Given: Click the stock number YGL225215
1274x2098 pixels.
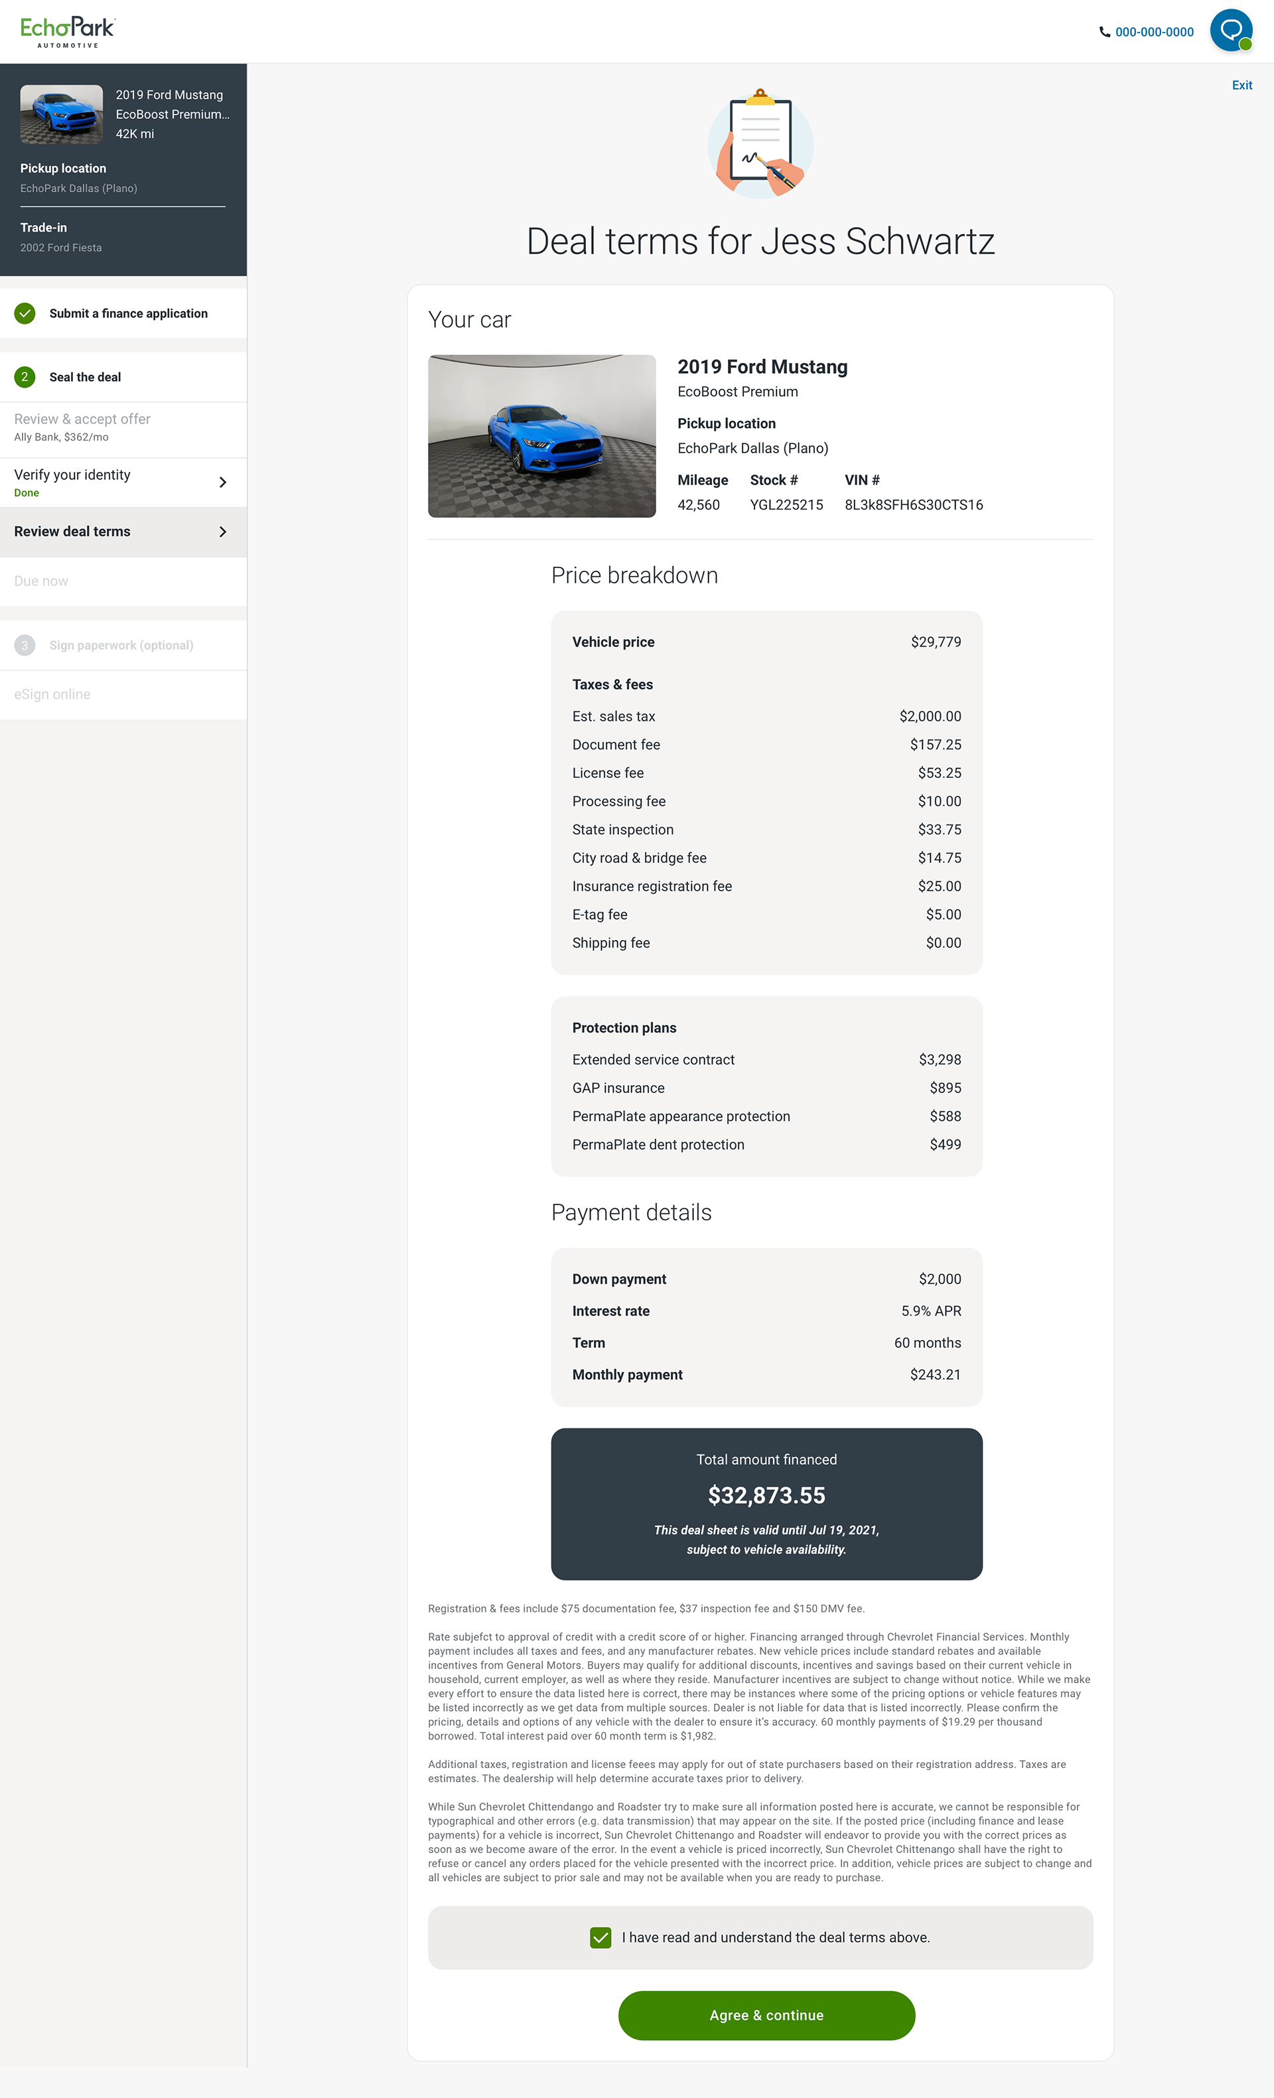Looking at the screenshot, I should click(786, 505).
